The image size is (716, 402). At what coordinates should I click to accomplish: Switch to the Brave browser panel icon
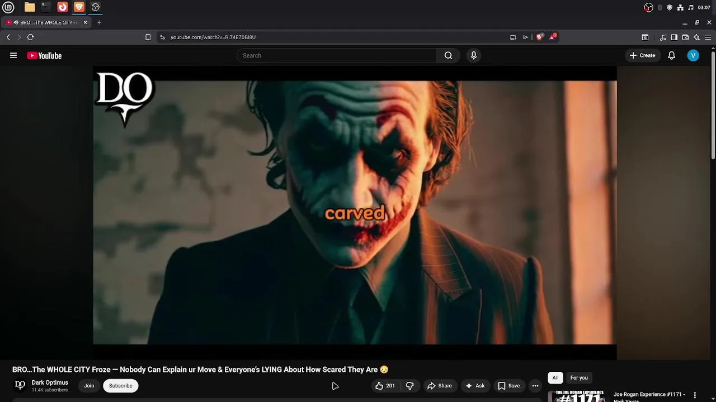coord(79,7)
